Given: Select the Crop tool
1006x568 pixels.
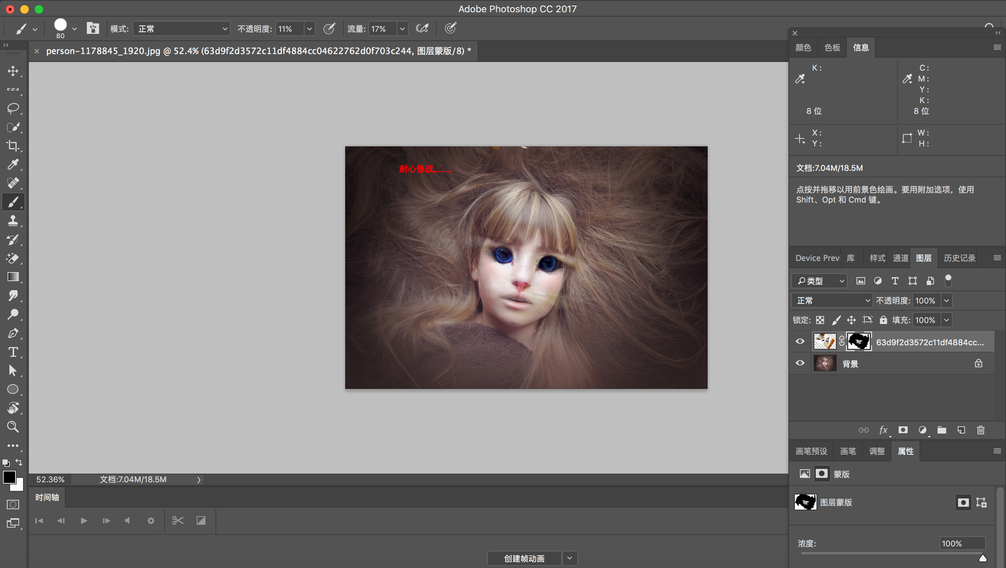Looking at the screenshot, I should pos(13,146).
